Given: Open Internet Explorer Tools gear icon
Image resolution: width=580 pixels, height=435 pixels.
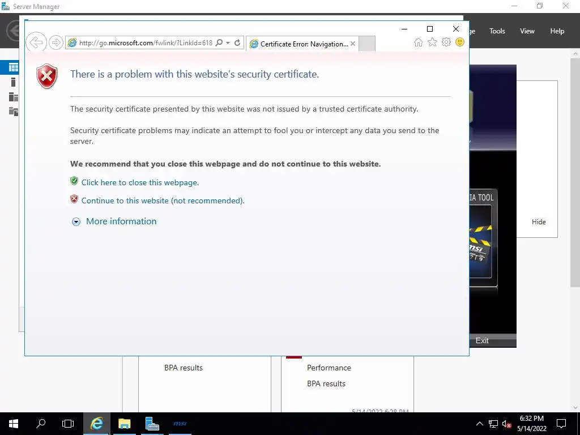Looking at the screenshot, I should (446, 42).
